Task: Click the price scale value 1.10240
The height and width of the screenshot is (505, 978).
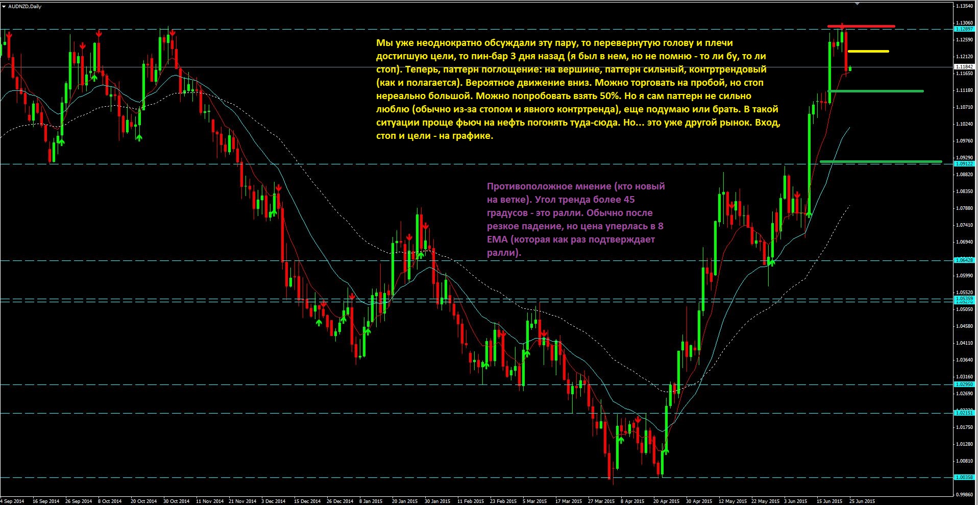Action: click(x=964, y=124)
